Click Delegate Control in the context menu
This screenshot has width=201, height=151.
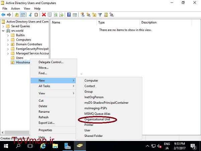pyautogui.click(x=51, y=62)
